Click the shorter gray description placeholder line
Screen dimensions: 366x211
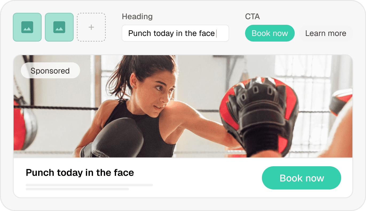pyautogui.click(x=77, y=189)
